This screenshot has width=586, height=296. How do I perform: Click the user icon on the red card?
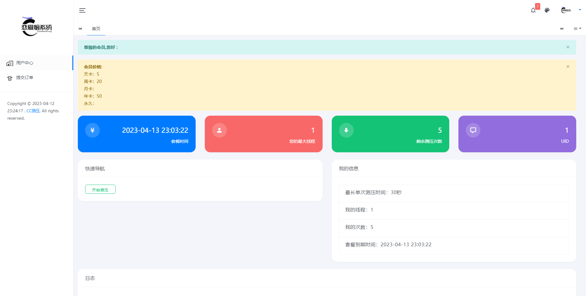(x=219, y=130)
